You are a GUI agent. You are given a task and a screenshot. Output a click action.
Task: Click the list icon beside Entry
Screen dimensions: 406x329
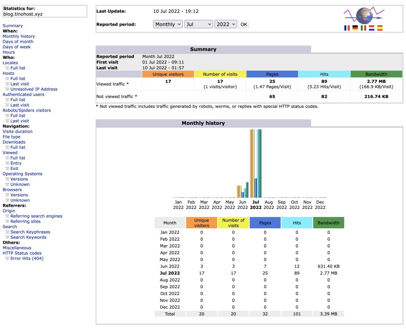[7, 163]
